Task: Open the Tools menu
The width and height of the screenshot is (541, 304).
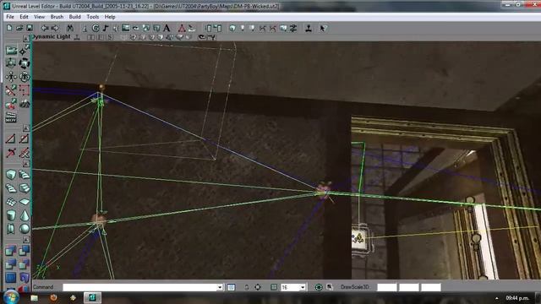Action: tap(92, 17)
